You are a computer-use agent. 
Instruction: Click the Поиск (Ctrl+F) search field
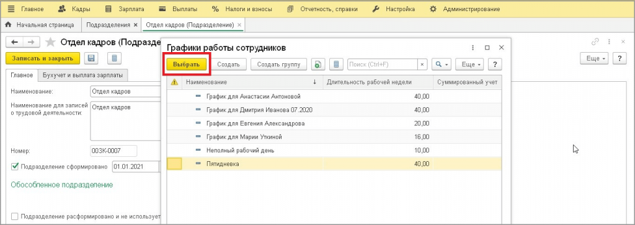pyautogui.click(x=382, y=64)
